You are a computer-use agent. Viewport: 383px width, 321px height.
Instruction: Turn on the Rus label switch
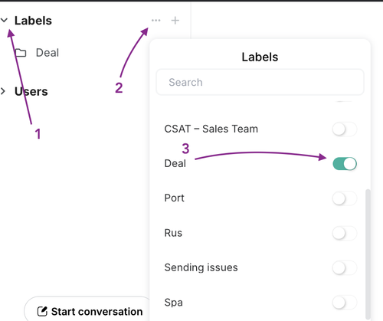click(x=345, y=233)
